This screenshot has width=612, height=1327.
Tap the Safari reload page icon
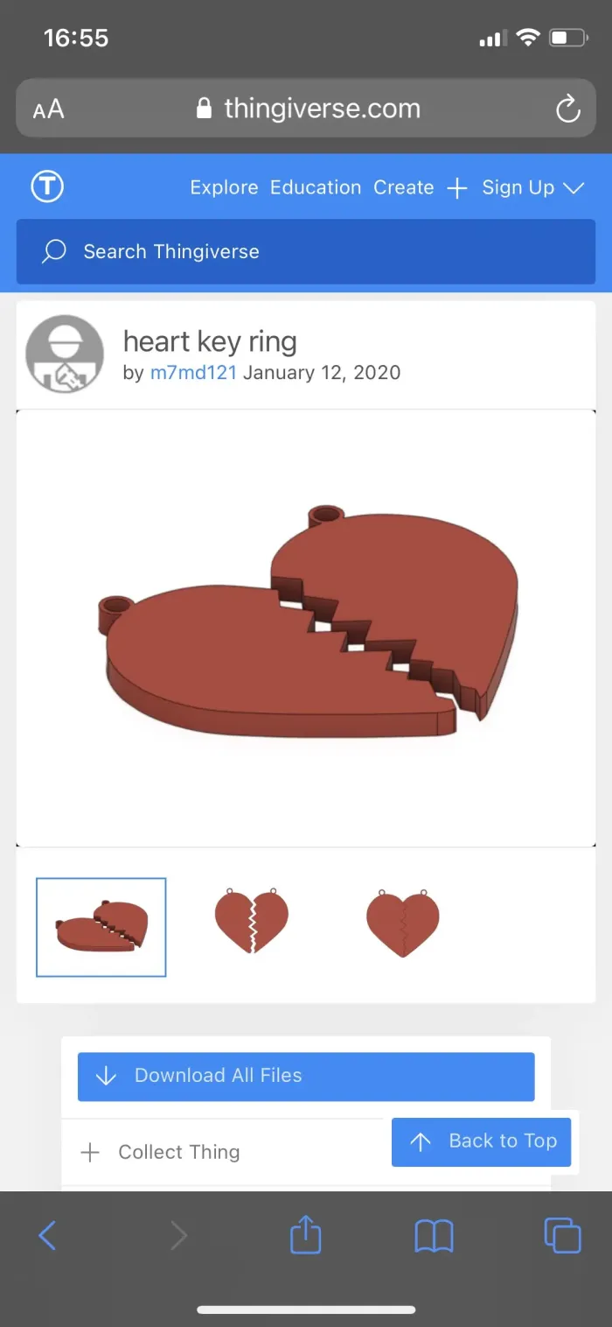(568, 109)
